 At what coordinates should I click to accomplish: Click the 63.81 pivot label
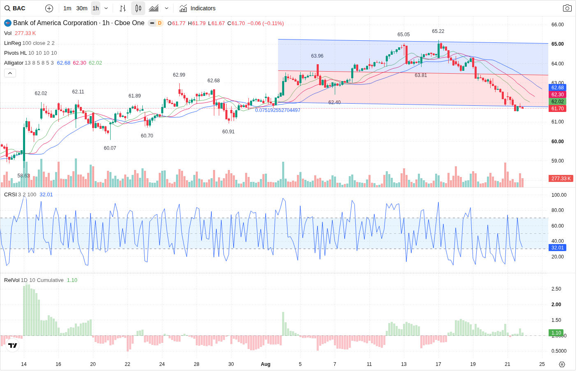(x=421, y=75)
